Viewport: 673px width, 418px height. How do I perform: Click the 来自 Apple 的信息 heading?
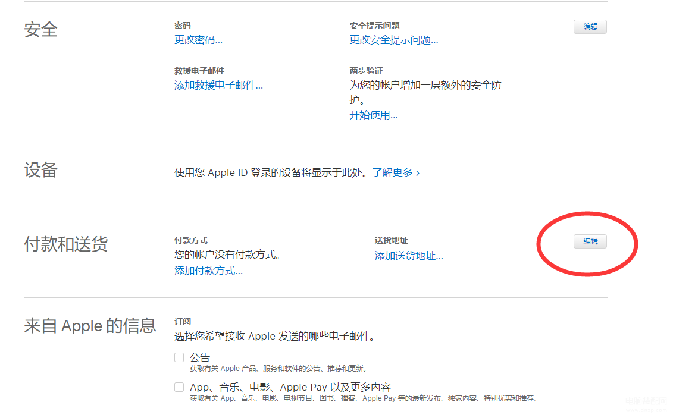90,326
